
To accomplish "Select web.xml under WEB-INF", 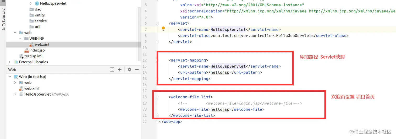I will coord(42,45).
